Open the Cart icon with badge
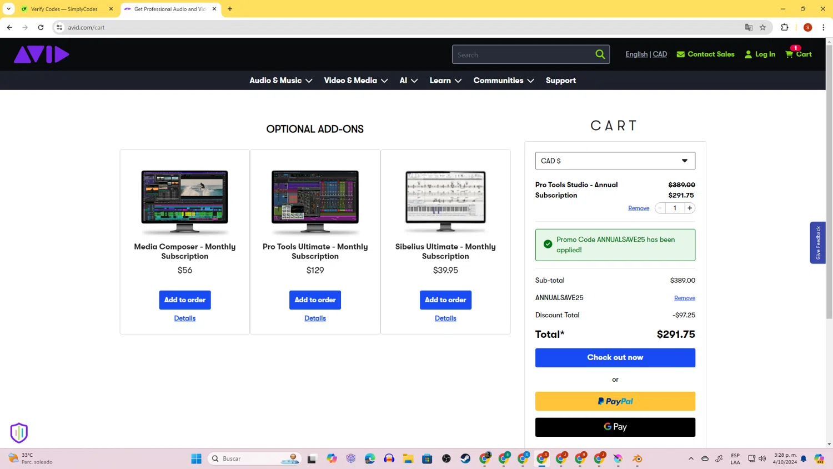 coord(798,54)
